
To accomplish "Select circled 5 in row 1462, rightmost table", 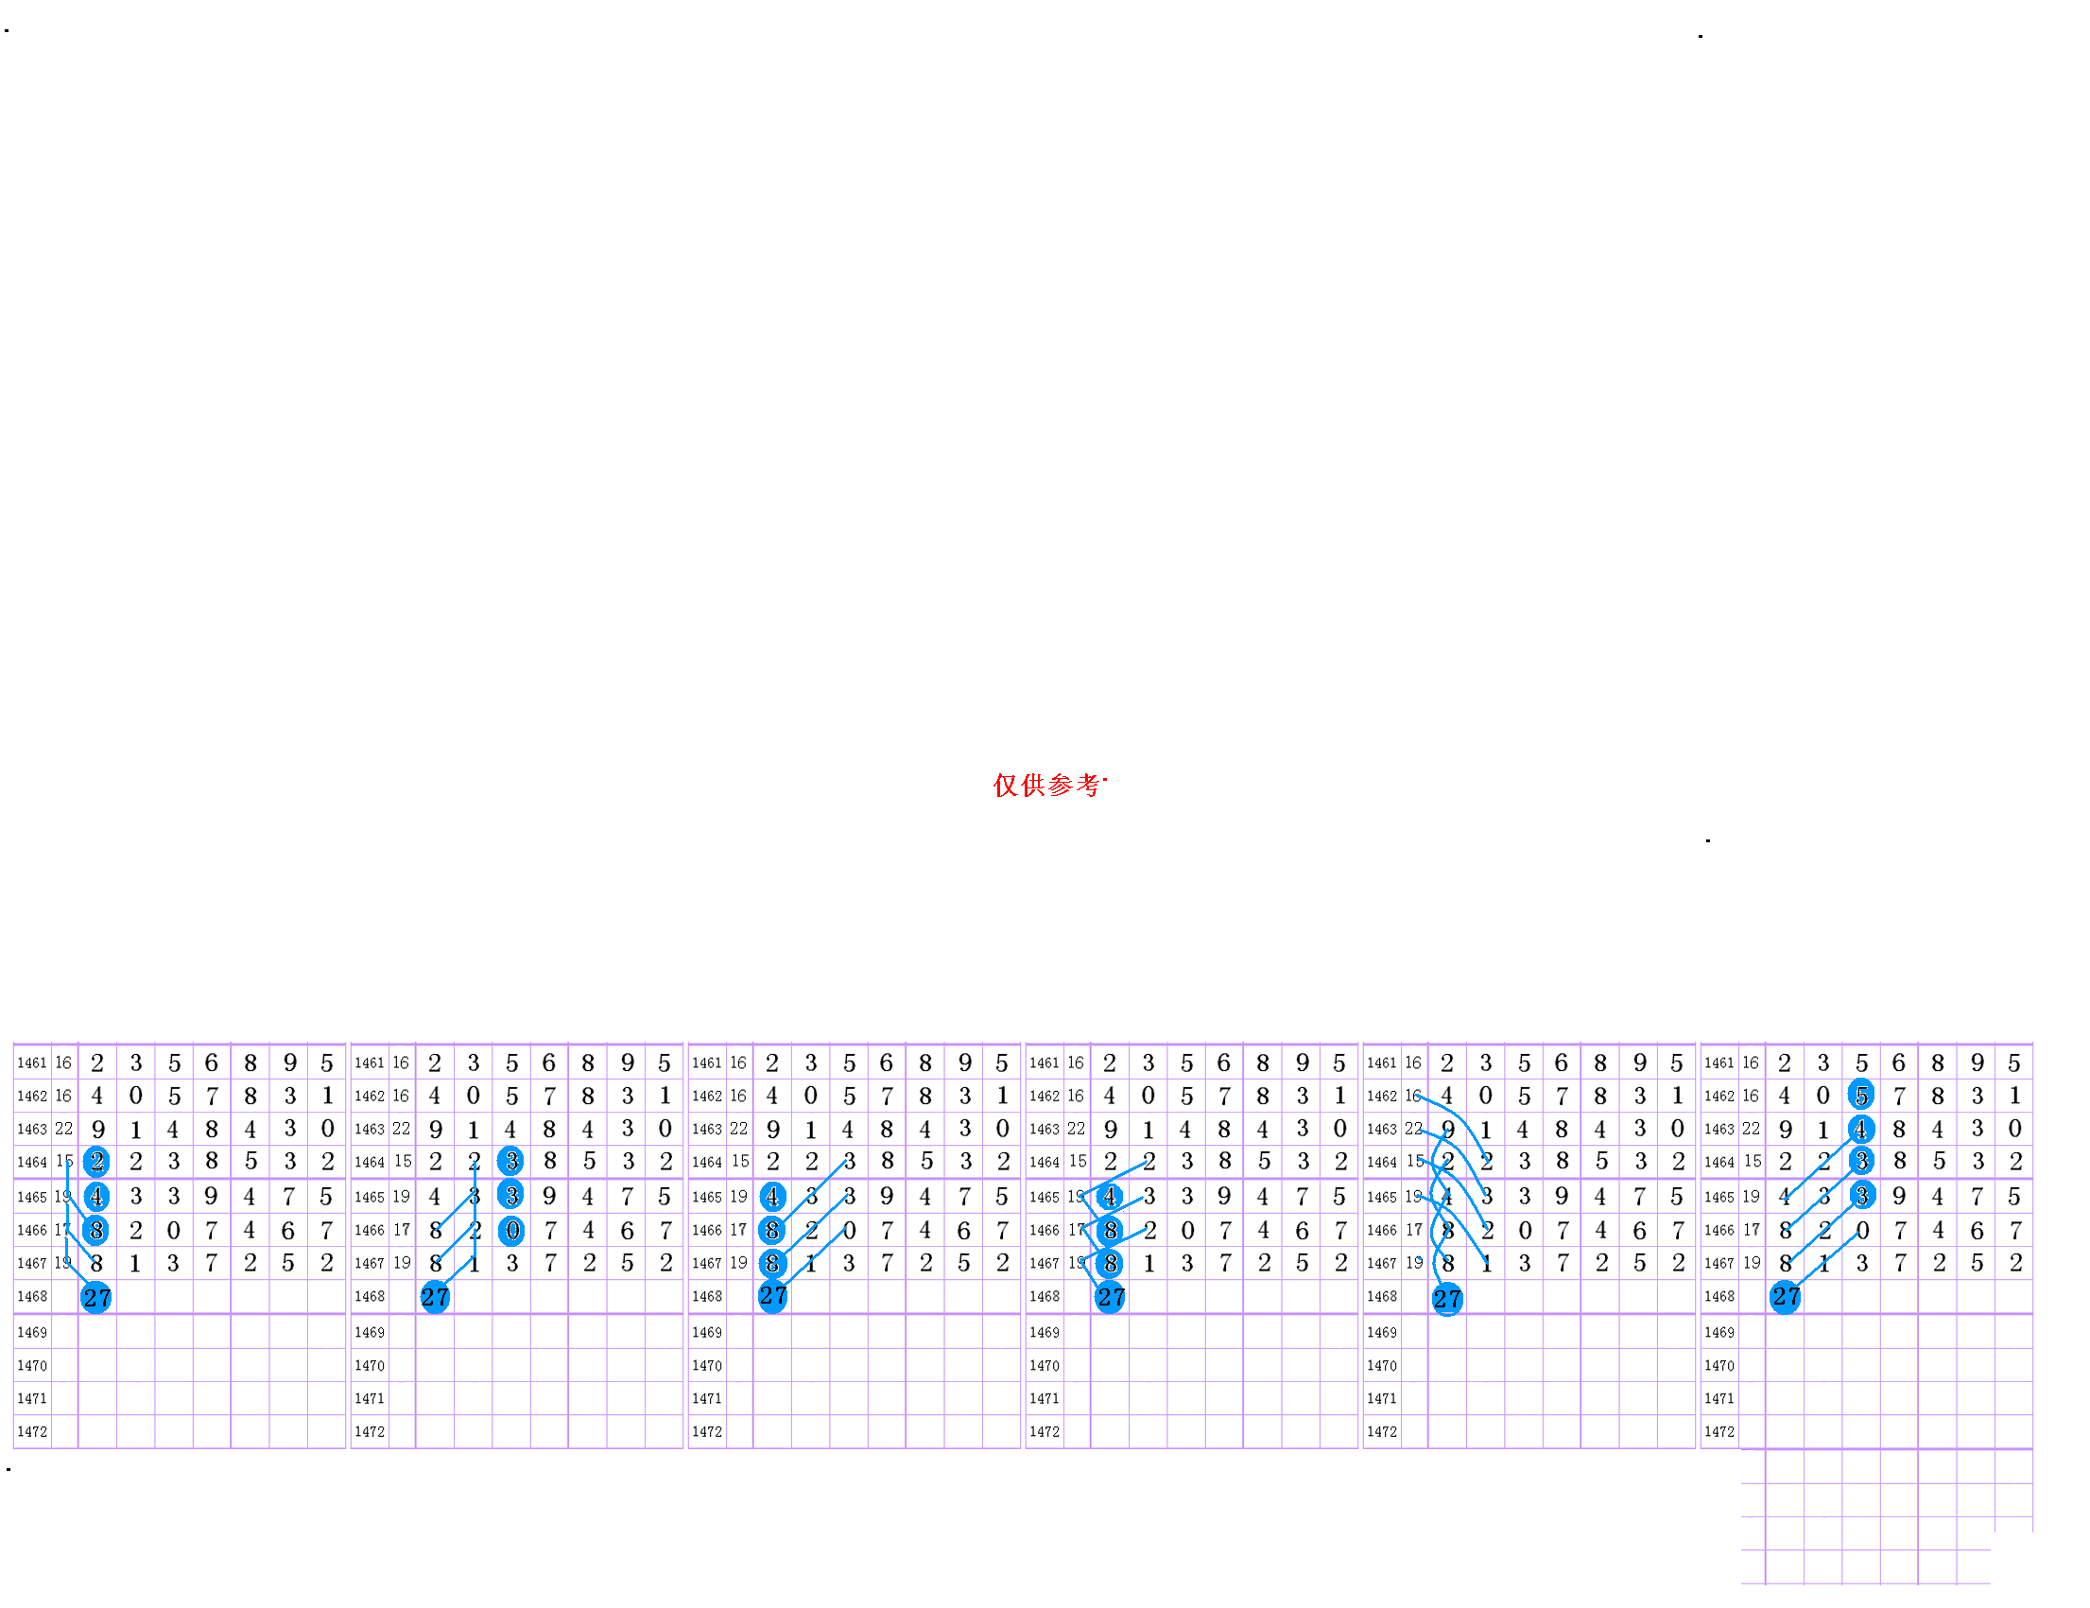I will click(1861, 1095).
